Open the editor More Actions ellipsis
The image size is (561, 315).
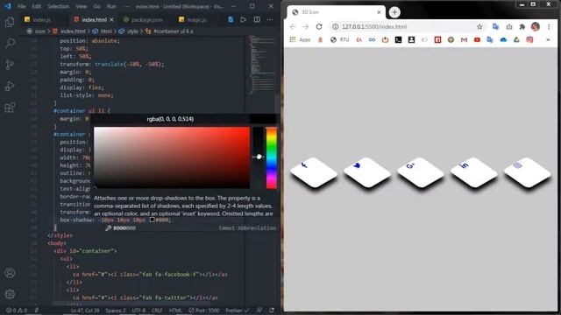270,19
